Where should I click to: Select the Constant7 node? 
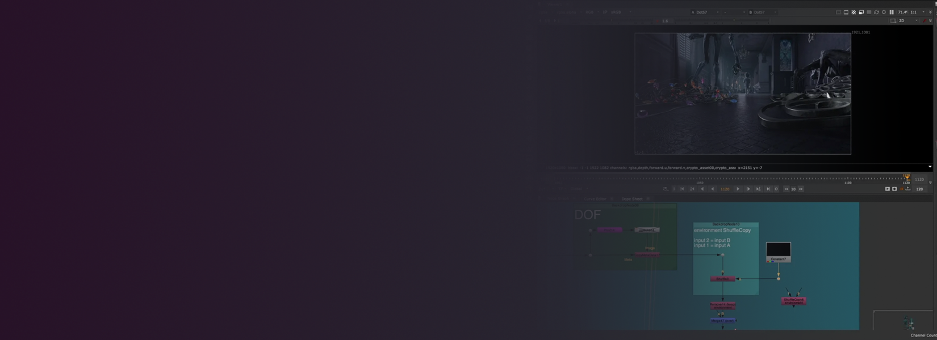pyautogui.click(x=778, y=252)
